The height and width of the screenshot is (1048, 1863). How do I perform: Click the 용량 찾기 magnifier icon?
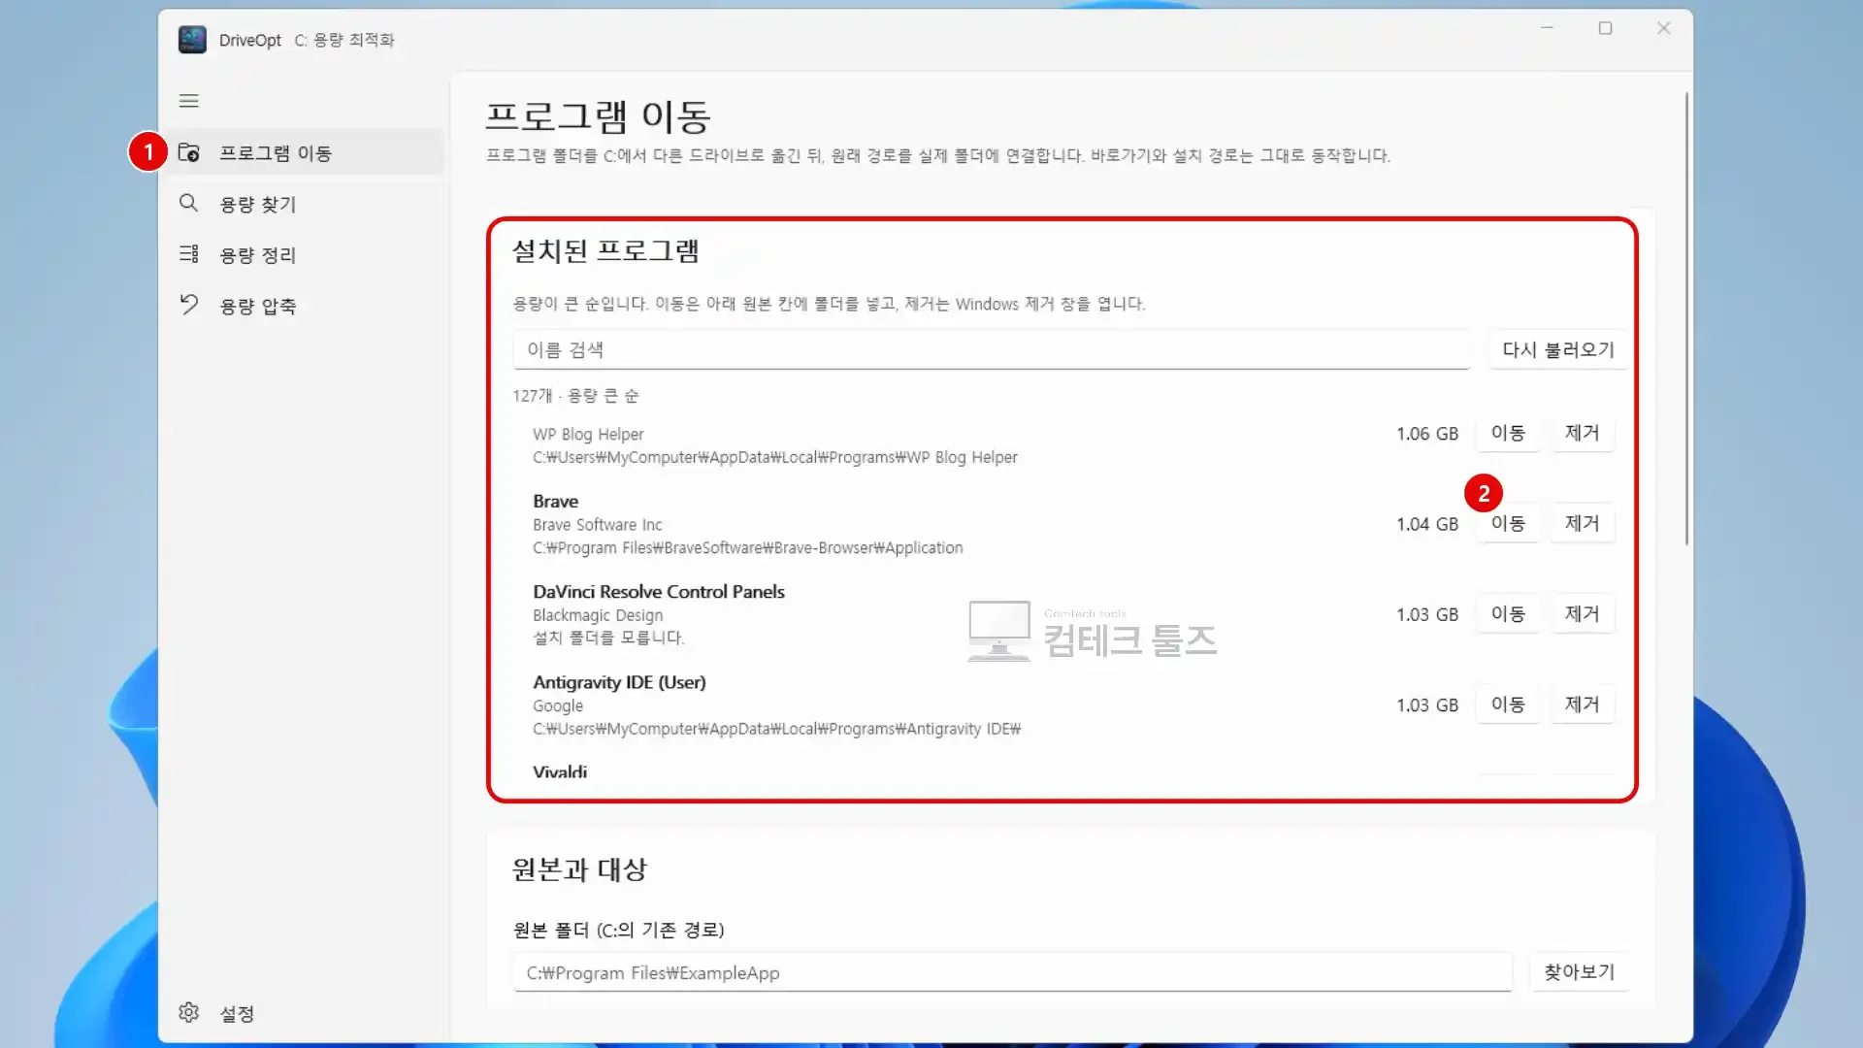pos(189,203)
